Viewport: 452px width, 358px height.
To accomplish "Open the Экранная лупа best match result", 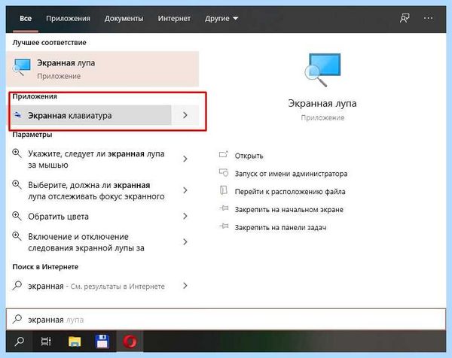I will (102, 69).
